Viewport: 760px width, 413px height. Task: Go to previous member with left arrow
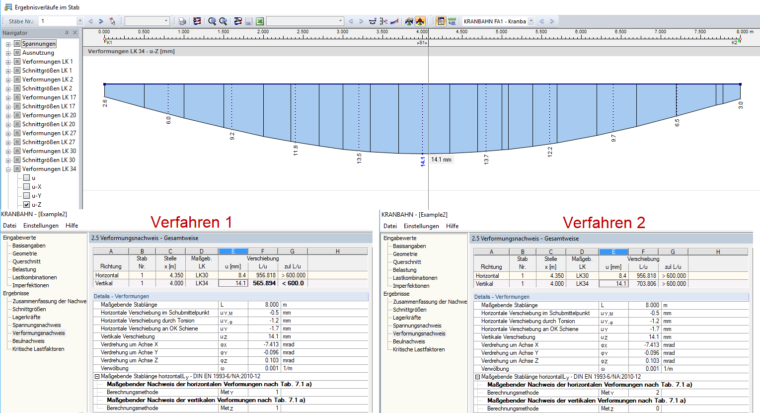coord(90,21)
